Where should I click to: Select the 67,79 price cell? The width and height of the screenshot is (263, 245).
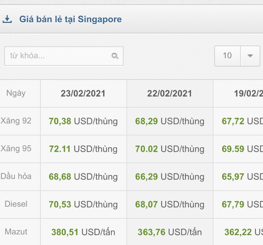238,204
